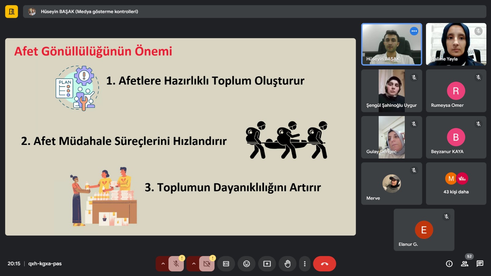Show the participants people panel
This screenshot has width=491, height=276.
click(x=465, y=264)
